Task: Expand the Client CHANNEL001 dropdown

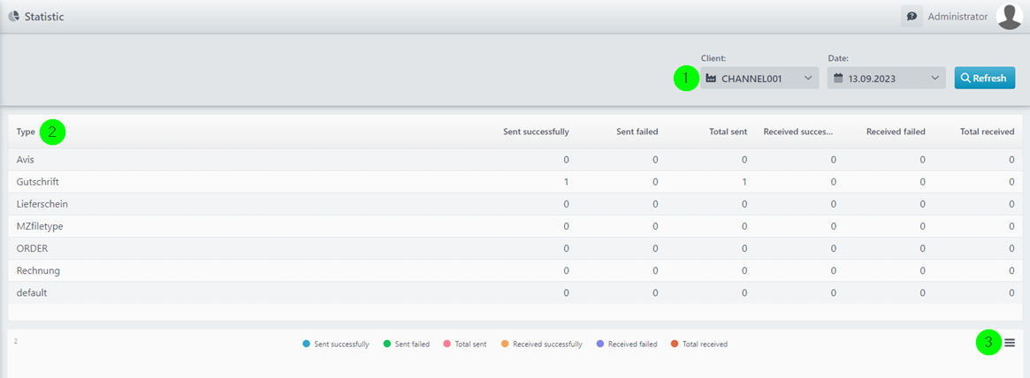Action: coord(759,78)
